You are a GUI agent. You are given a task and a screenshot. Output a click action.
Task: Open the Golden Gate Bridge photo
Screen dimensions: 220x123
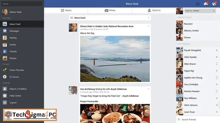pyautogui.click(x=115, y=59)
